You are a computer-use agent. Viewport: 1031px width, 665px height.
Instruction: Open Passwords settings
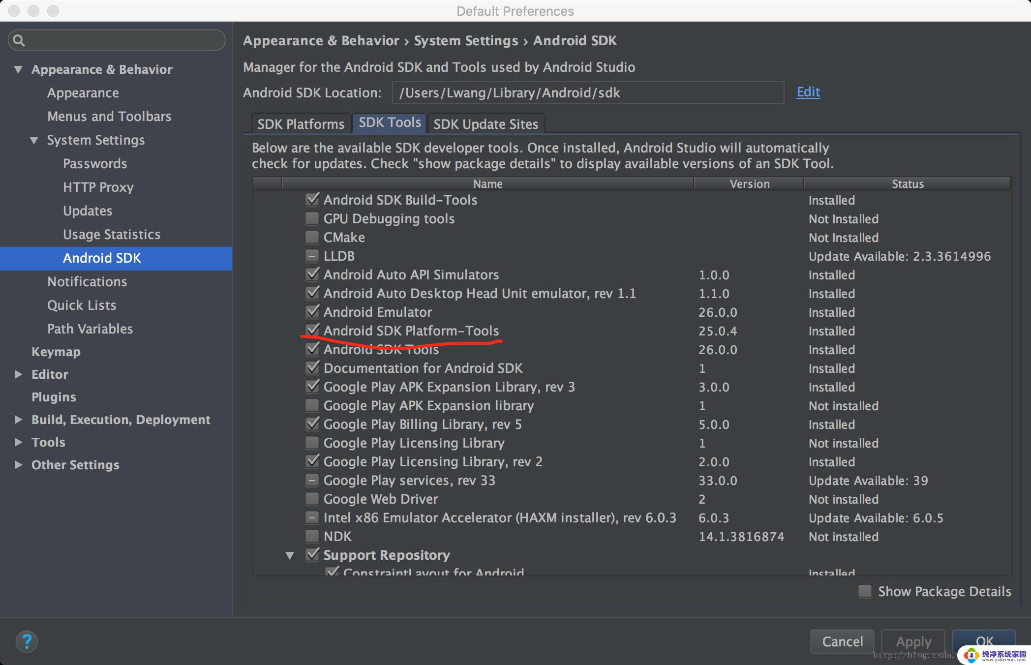pyautogui.click(x=95, y=164)
